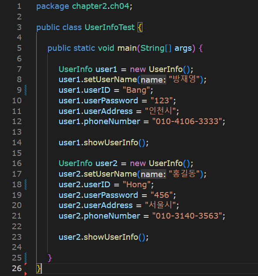Click setUserName on the user2 line
This screenshot has height=276, width=258.
click(110, 174)
